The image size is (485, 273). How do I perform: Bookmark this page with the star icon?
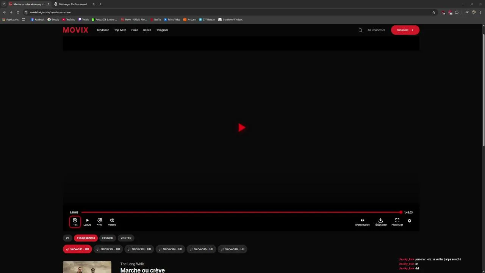click(x=433, y=12)
